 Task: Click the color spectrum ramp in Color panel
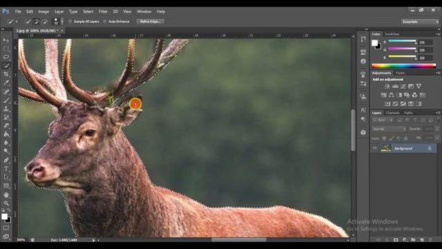click(403, 66)
